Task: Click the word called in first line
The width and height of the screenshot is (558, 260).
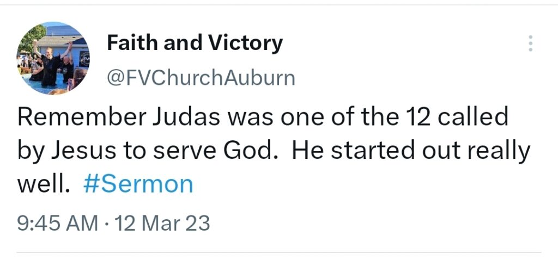Action: point(472,117)
